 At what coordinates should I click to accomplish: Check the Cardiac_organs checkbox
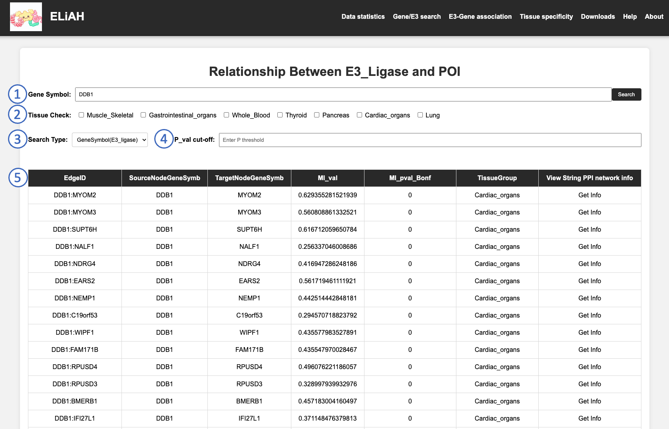[x=360, y=115]
